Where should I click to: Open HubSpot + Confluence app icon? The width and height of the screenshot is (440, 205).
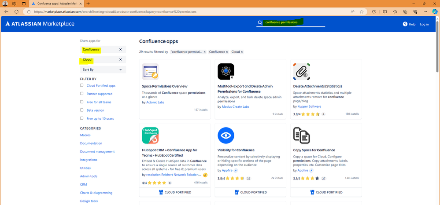pyautogui.click(x=150, y=135)
